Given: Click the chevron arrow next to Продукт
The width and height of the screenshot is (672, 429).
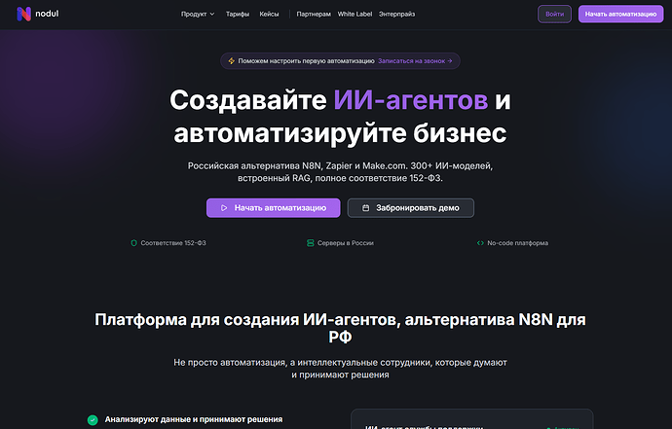Looking at the screenshot, I should 212,15.
